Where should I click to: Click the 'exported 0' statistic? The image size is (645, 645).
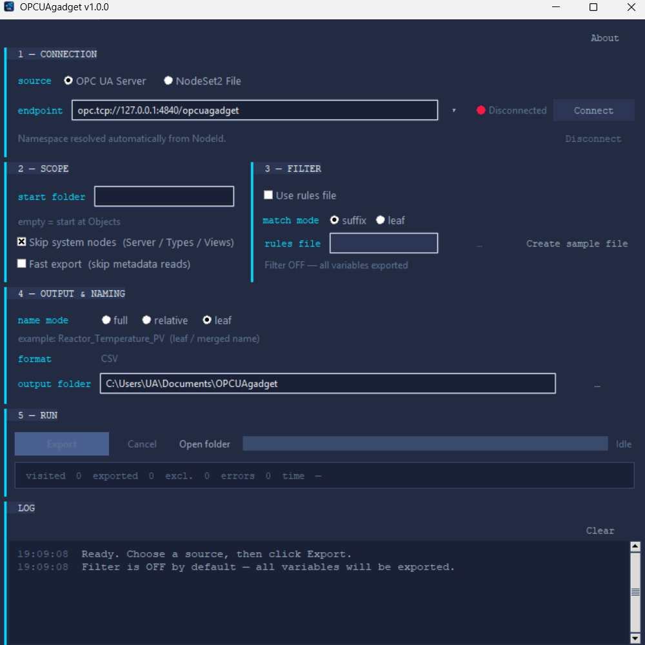(x=123, y=476)
